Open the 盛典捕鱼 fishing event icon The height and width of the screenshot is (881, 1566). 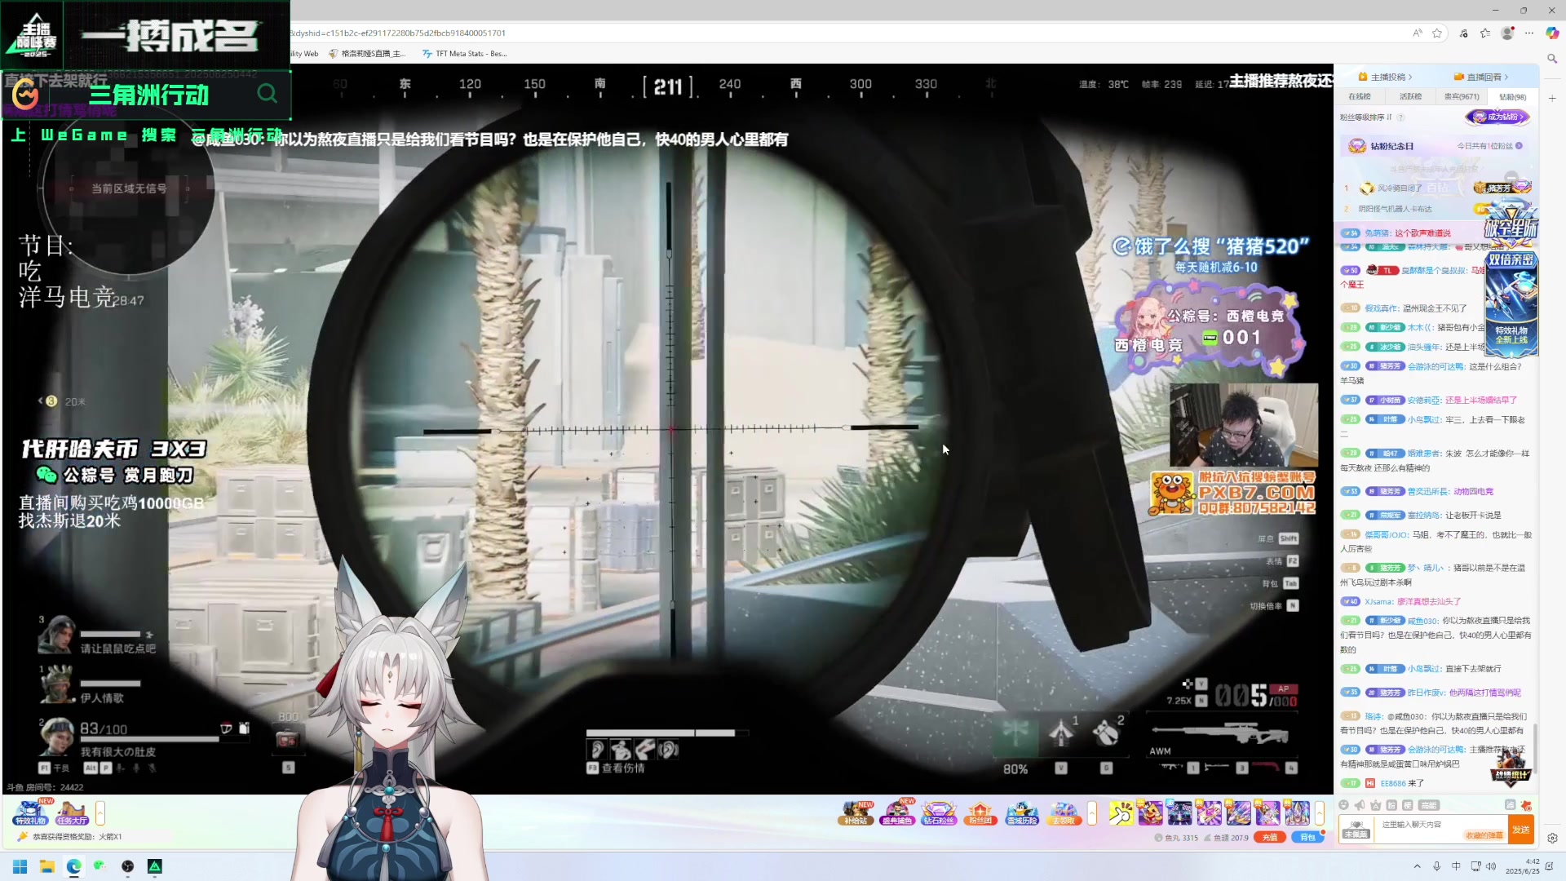897,812
